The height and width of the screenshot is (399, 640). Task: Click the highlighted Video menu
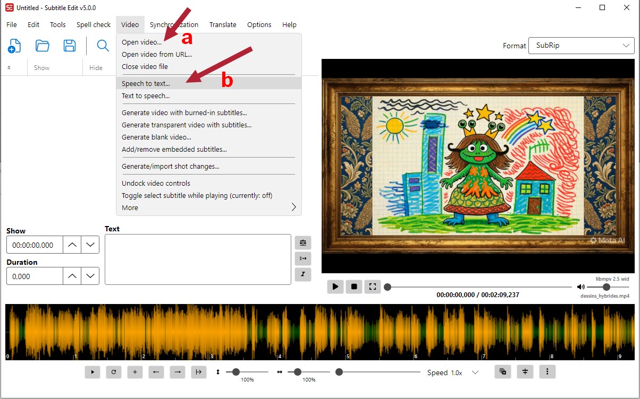pos(130,24)
